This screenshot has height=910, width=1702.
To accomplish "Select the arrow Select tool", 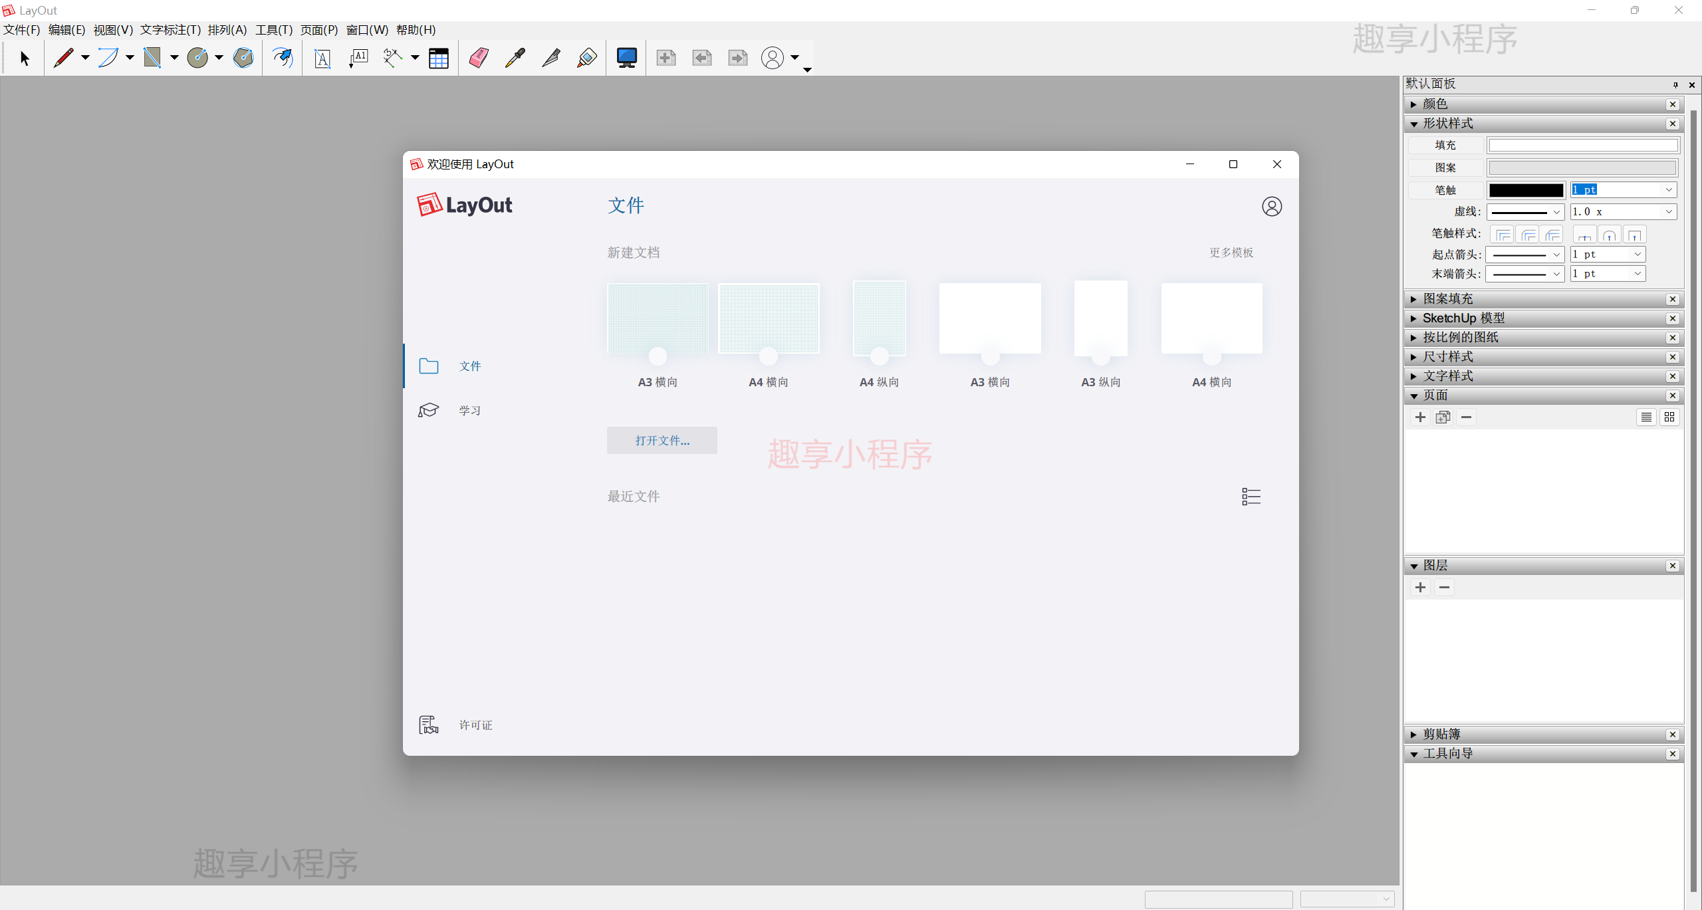I will [25, 58].
